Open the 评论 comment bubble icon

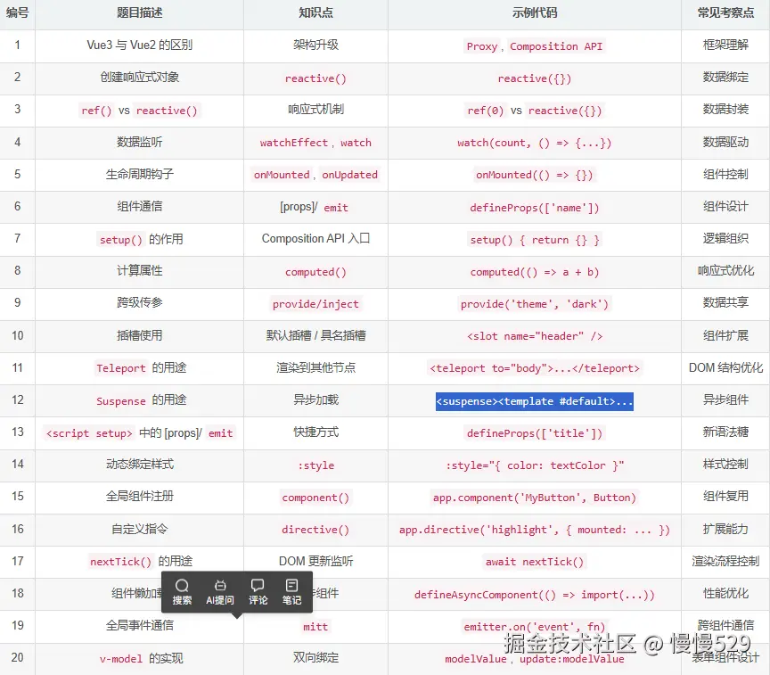point(258,587)
